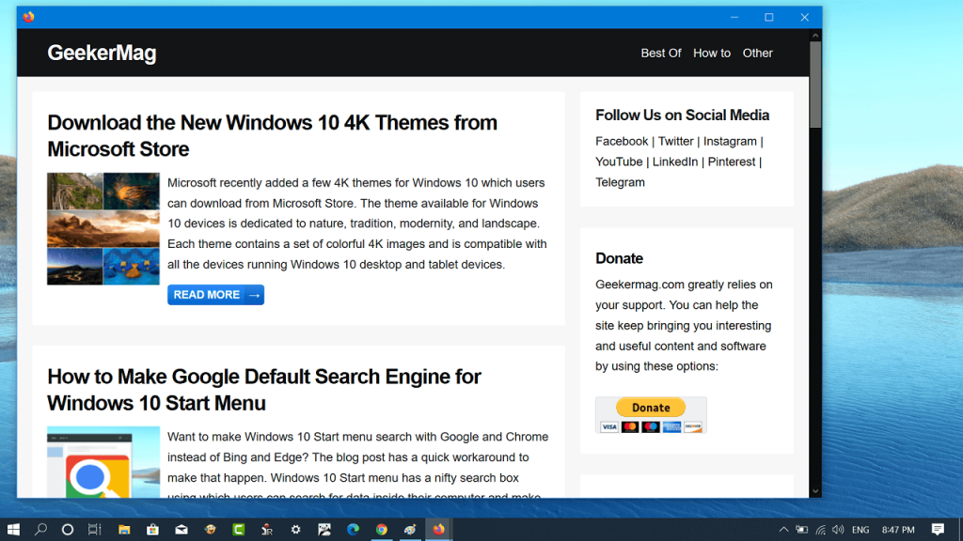The width and height of the screenshot is (963, 541).
Task: Go to GeekerMag site logo home
Action: click(x=102, y=53)
